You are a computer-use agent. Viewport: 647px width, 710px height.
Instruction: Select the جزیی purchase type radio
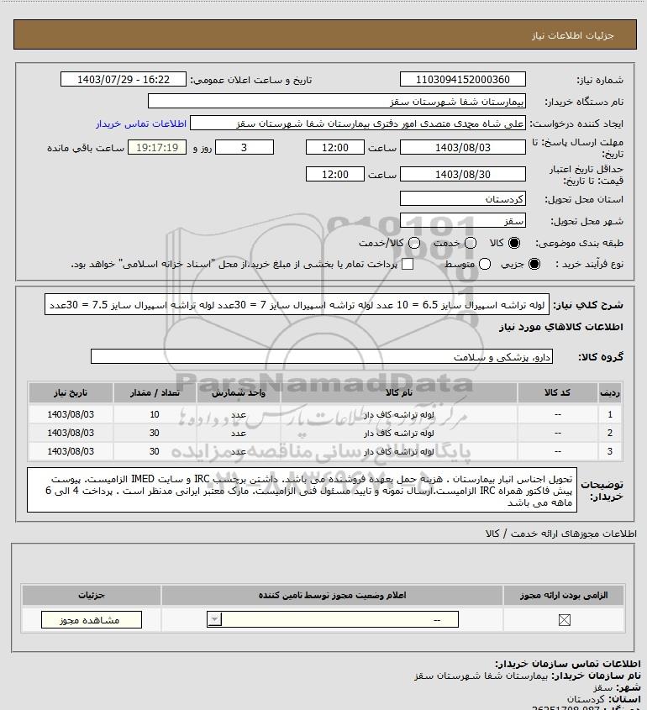pyautogui.click(x=534, y=264)
